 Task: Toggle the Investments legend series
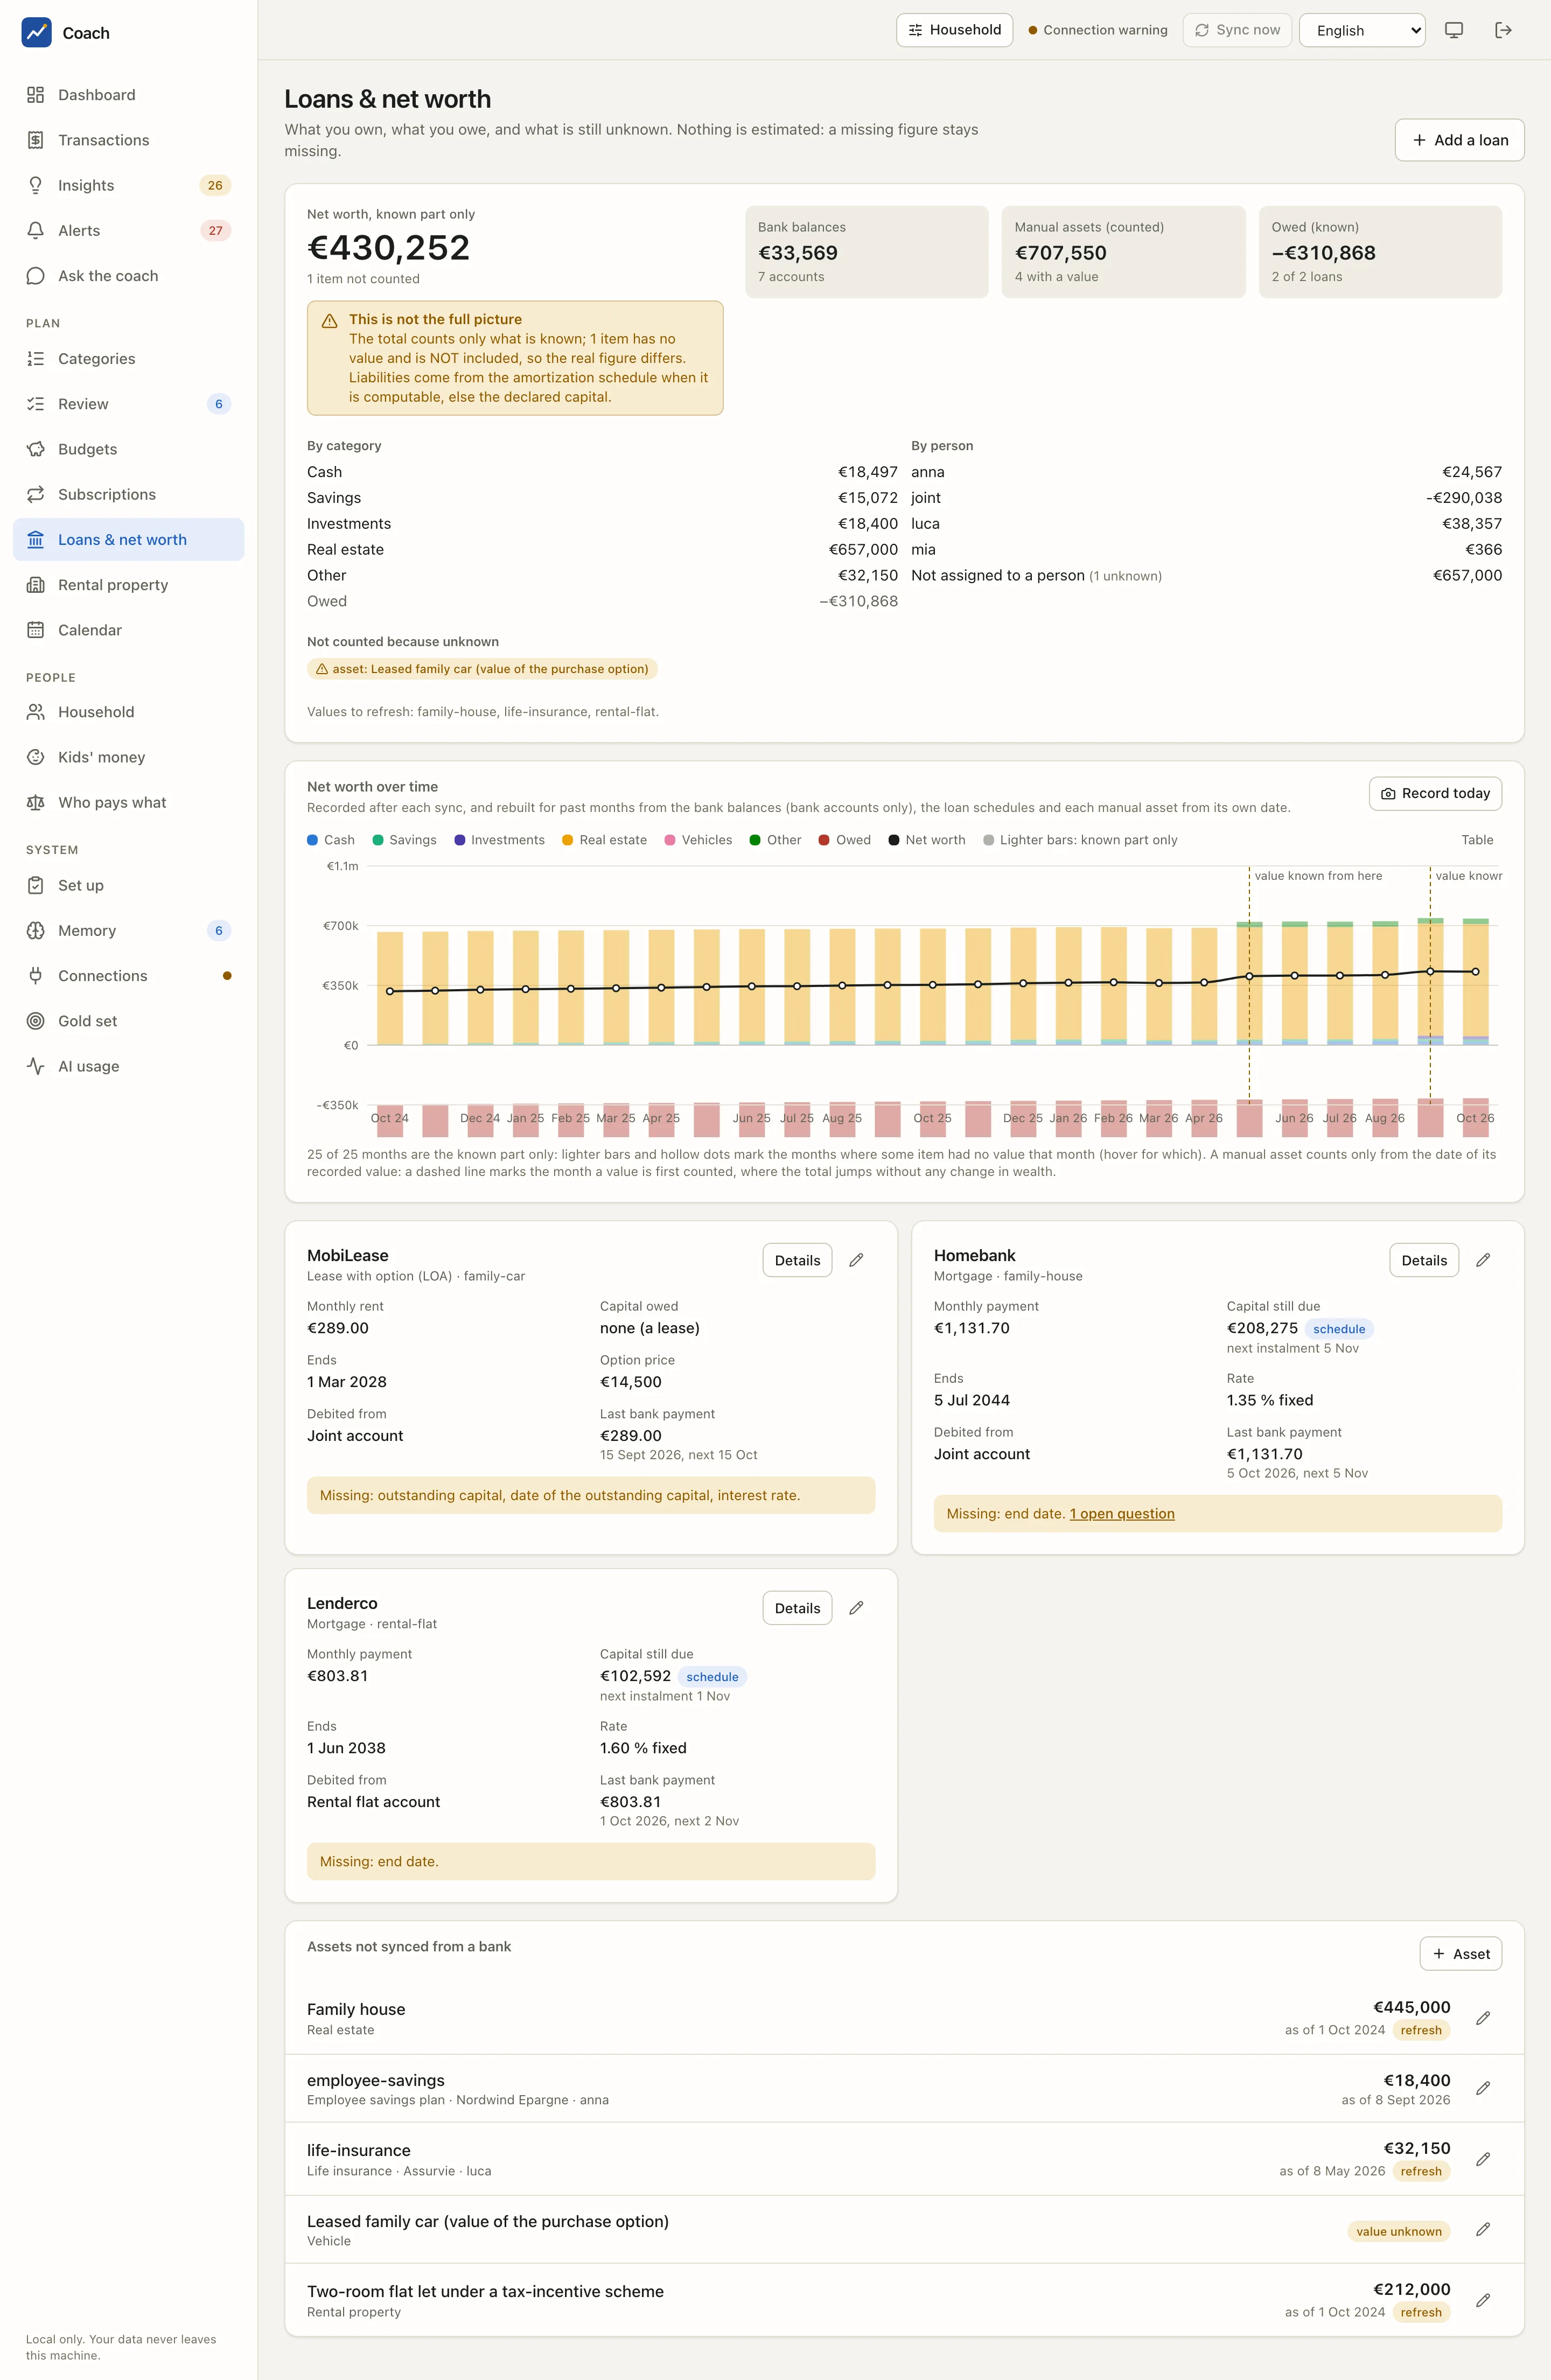pyautogui.click(x=499, y=840)
